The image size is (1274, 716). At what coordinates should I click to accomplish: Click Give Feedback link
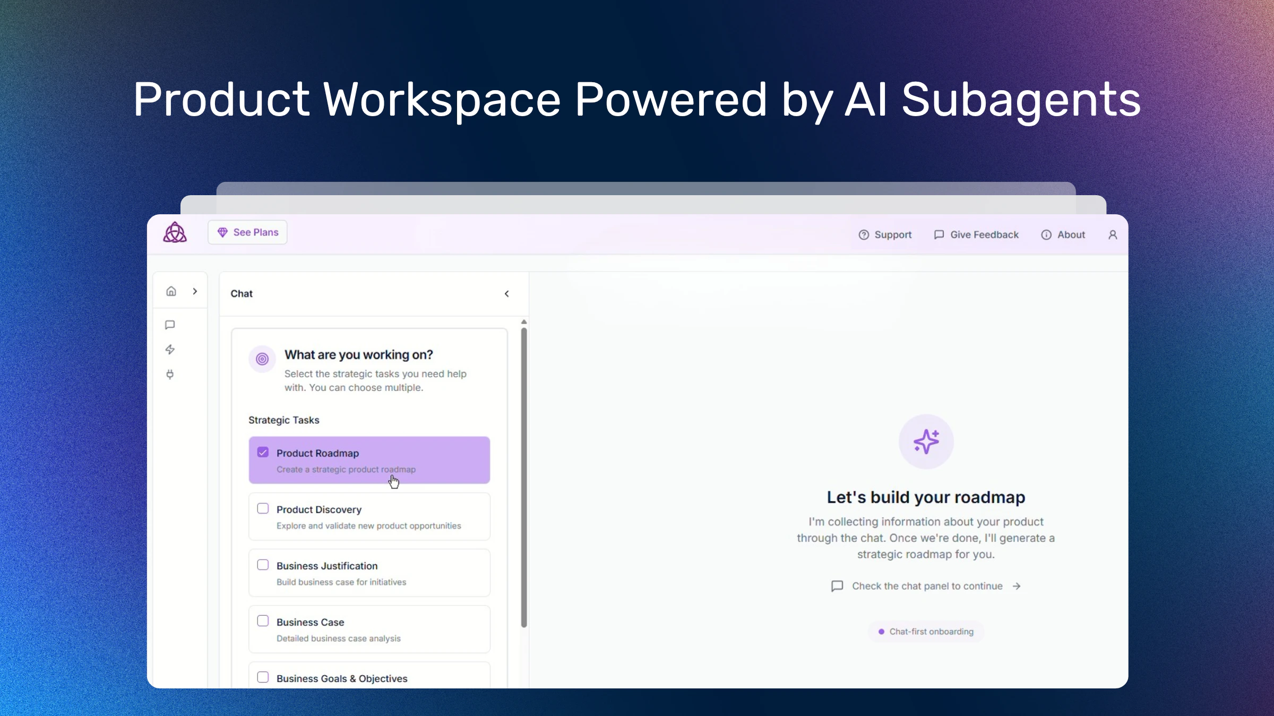coord(976,235)
